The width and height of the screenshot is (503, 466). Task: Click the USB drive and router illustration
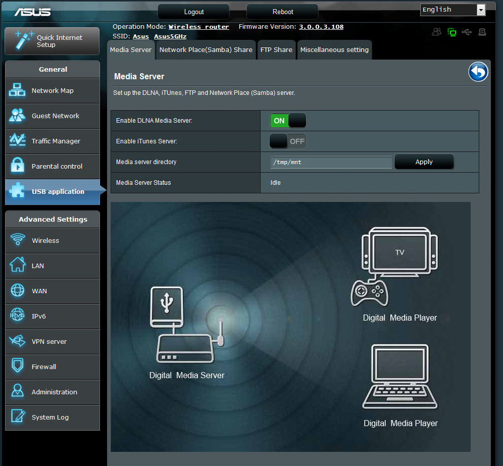coord(186,325)
